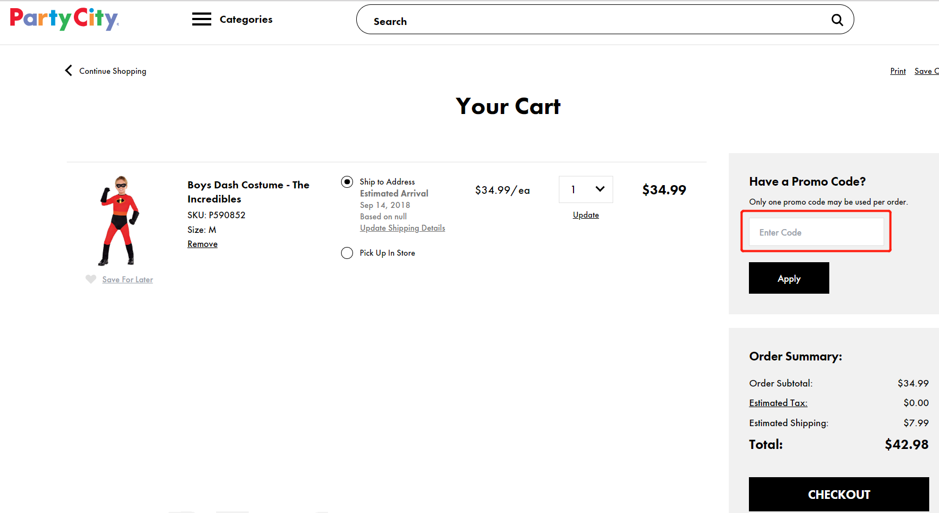Click the Your Cart heading
This screenshot has width=939, height=513.
(508, 106)
